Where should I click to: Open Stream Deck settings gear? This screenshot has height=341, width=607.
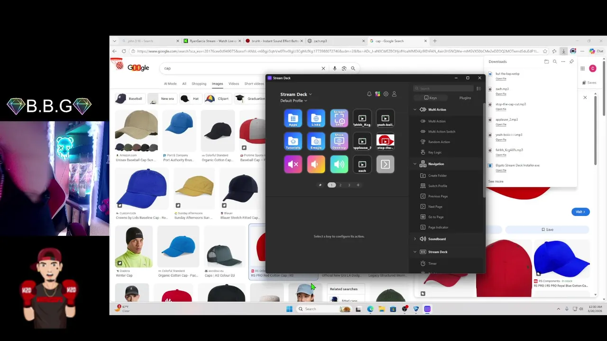(386, 94)
